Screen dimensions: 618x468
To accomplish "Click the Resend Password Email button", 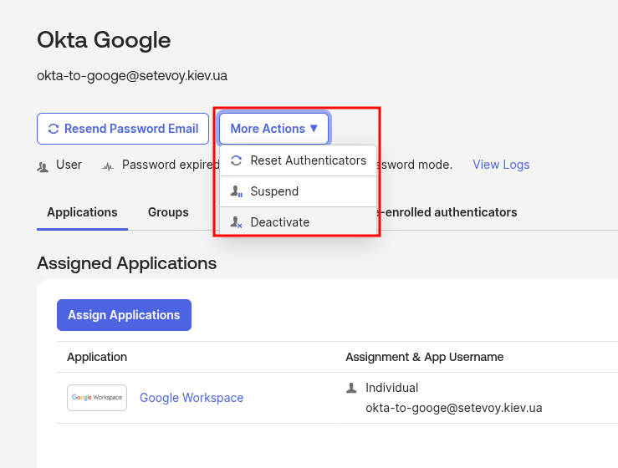I will click(123, 129).
